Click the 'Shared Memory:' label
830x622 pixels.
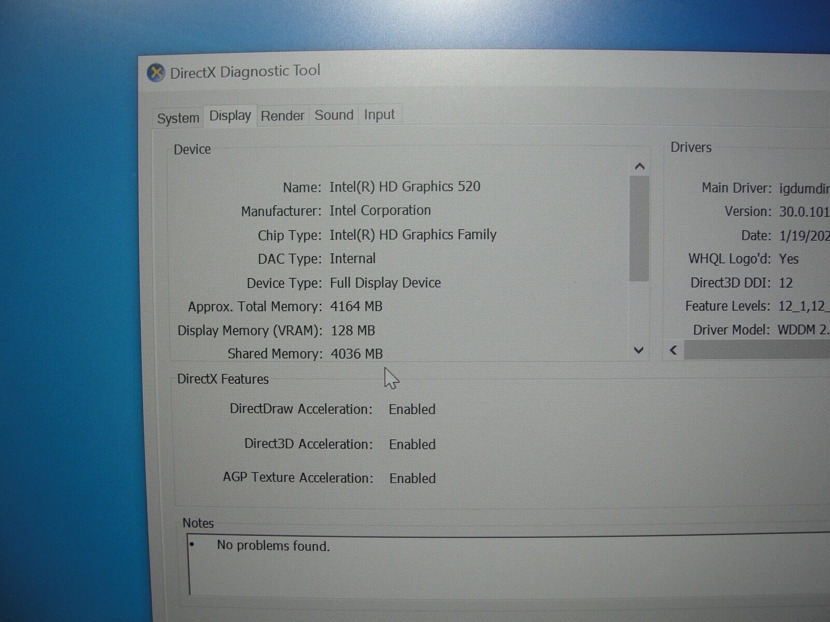pos(274,354)
